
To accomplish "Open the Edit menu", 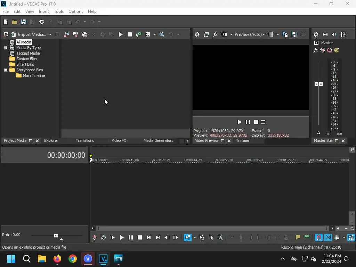I will pyautogui.click(x=17, y=11).
